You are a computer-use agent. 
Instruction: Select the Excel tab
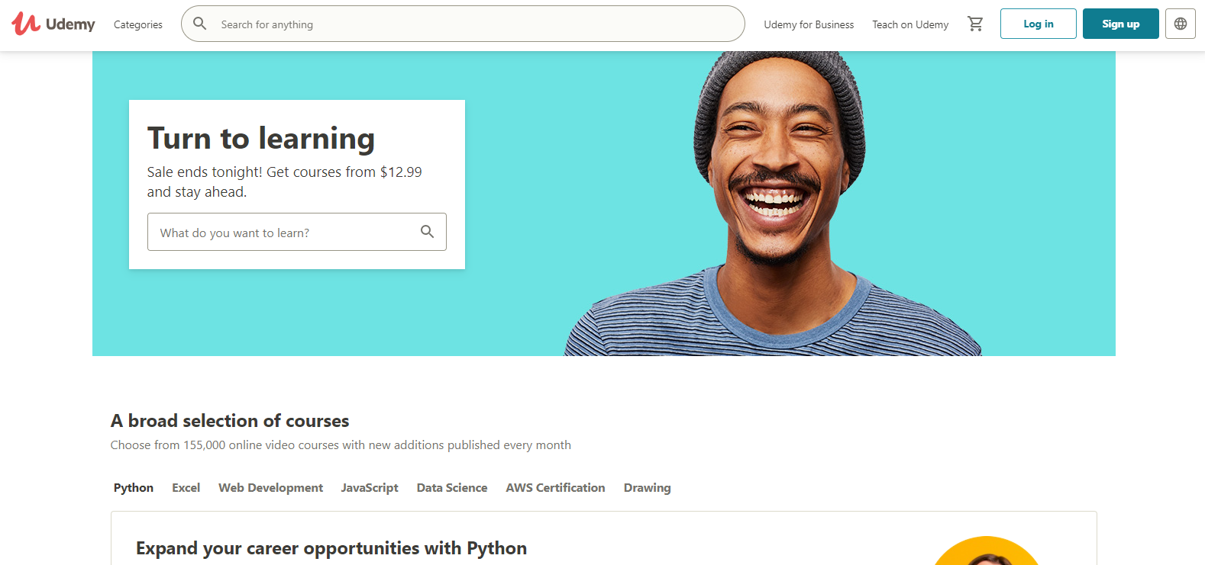[186, 488]
